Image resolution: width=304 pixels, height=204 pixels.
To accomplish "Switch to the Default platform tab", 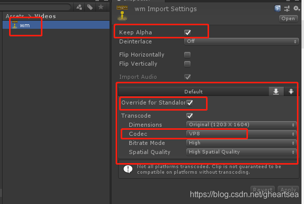I will click(x=193, y=91).
